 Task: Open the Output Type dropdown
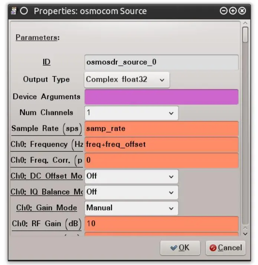click(x=127, y=80)
